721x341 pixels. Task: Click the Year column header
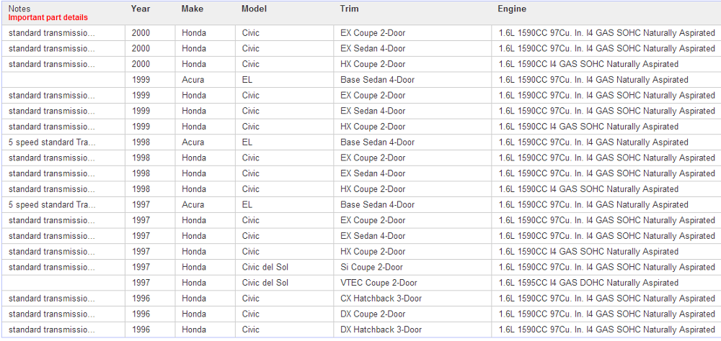click(x=141, y=9)
